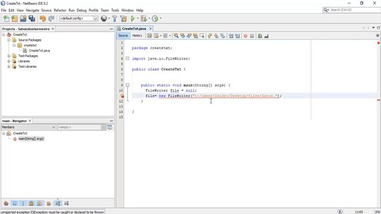Open the Navigate menu
Viewport: 381px width, 214px height.
click(x=33, y=10)
